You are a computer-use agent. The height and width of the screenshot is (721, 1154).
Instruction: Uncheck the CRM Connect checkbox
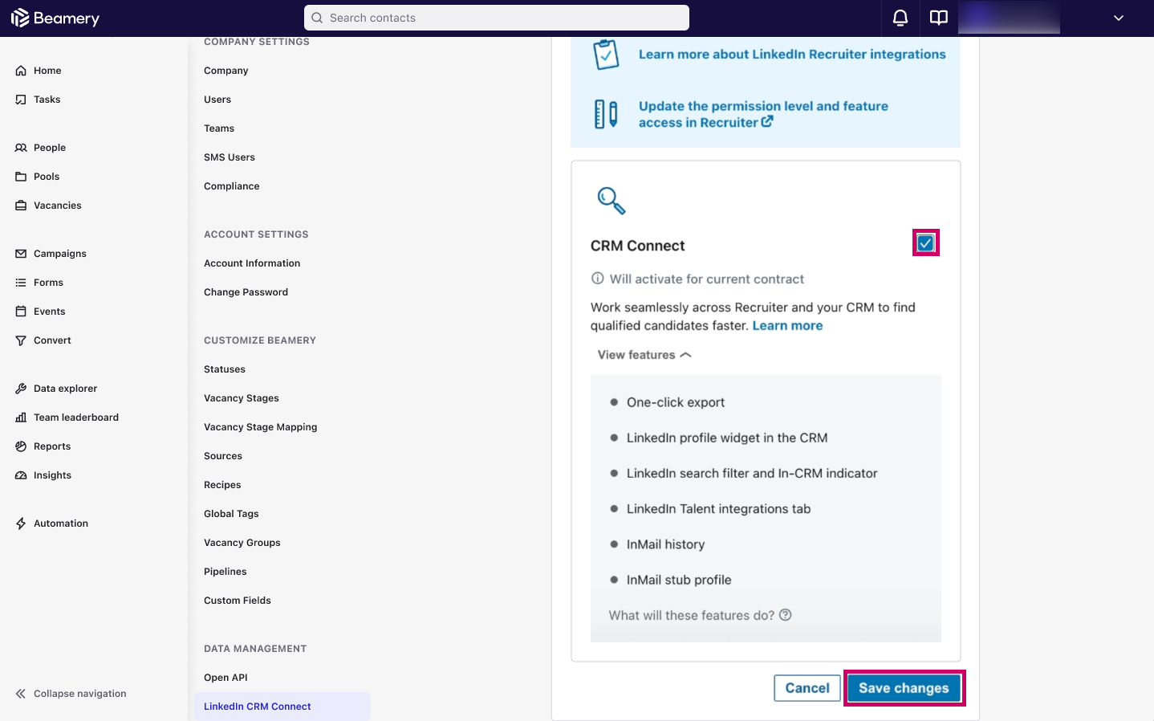(925, 243)
